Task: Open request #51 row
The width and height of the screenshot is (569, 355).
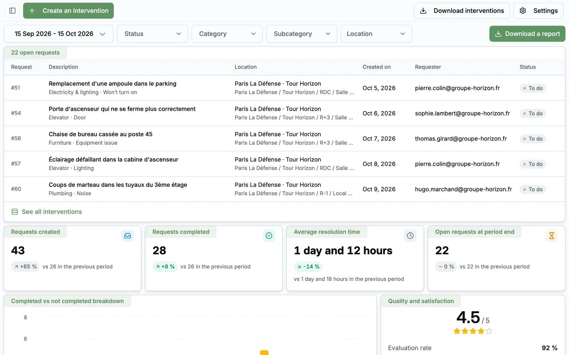Action: click(284, 88)
